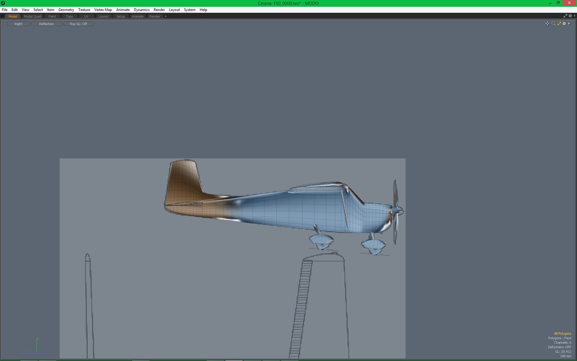Screen dimensions: 577x361
Task: Click the Polygons : Face status text
Action: 560,338
